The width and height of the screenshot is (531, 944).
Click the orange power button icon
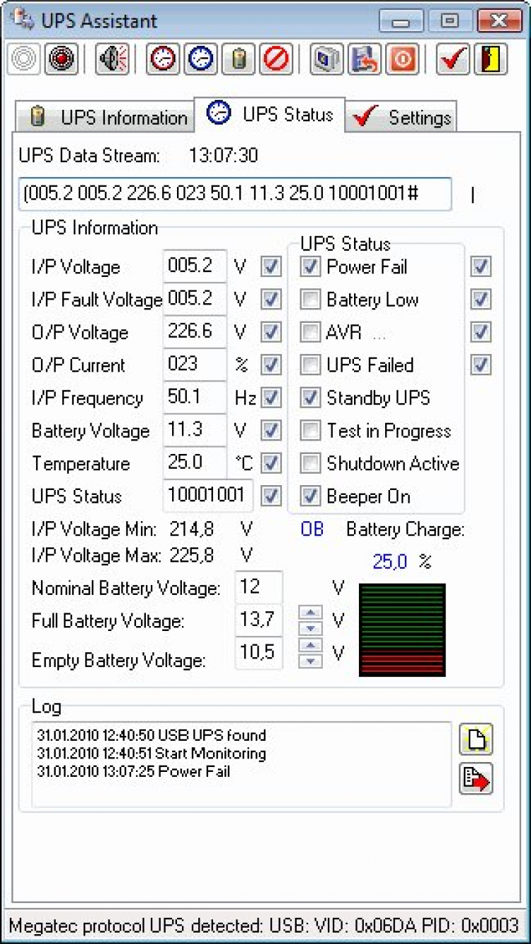402,59
